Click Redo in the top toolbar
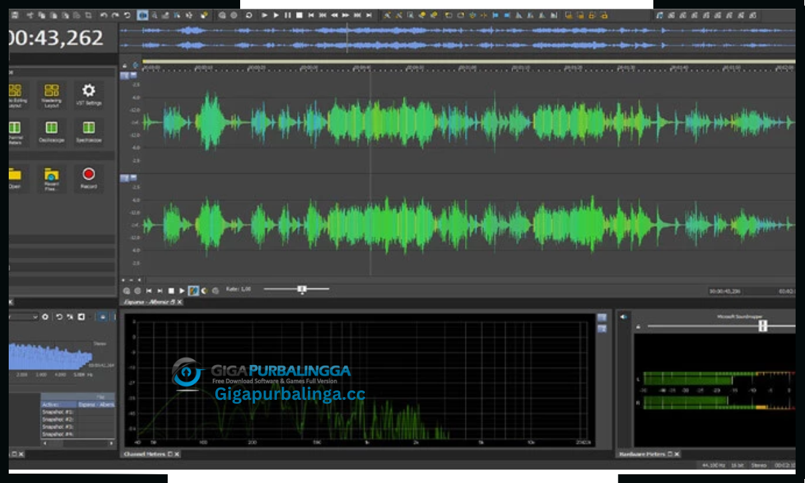This screenshot has height=483, width=805. pos(115,15)
